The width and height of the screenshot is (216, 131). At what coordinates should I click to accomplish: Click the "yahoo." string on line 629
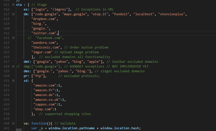(64, 71)
